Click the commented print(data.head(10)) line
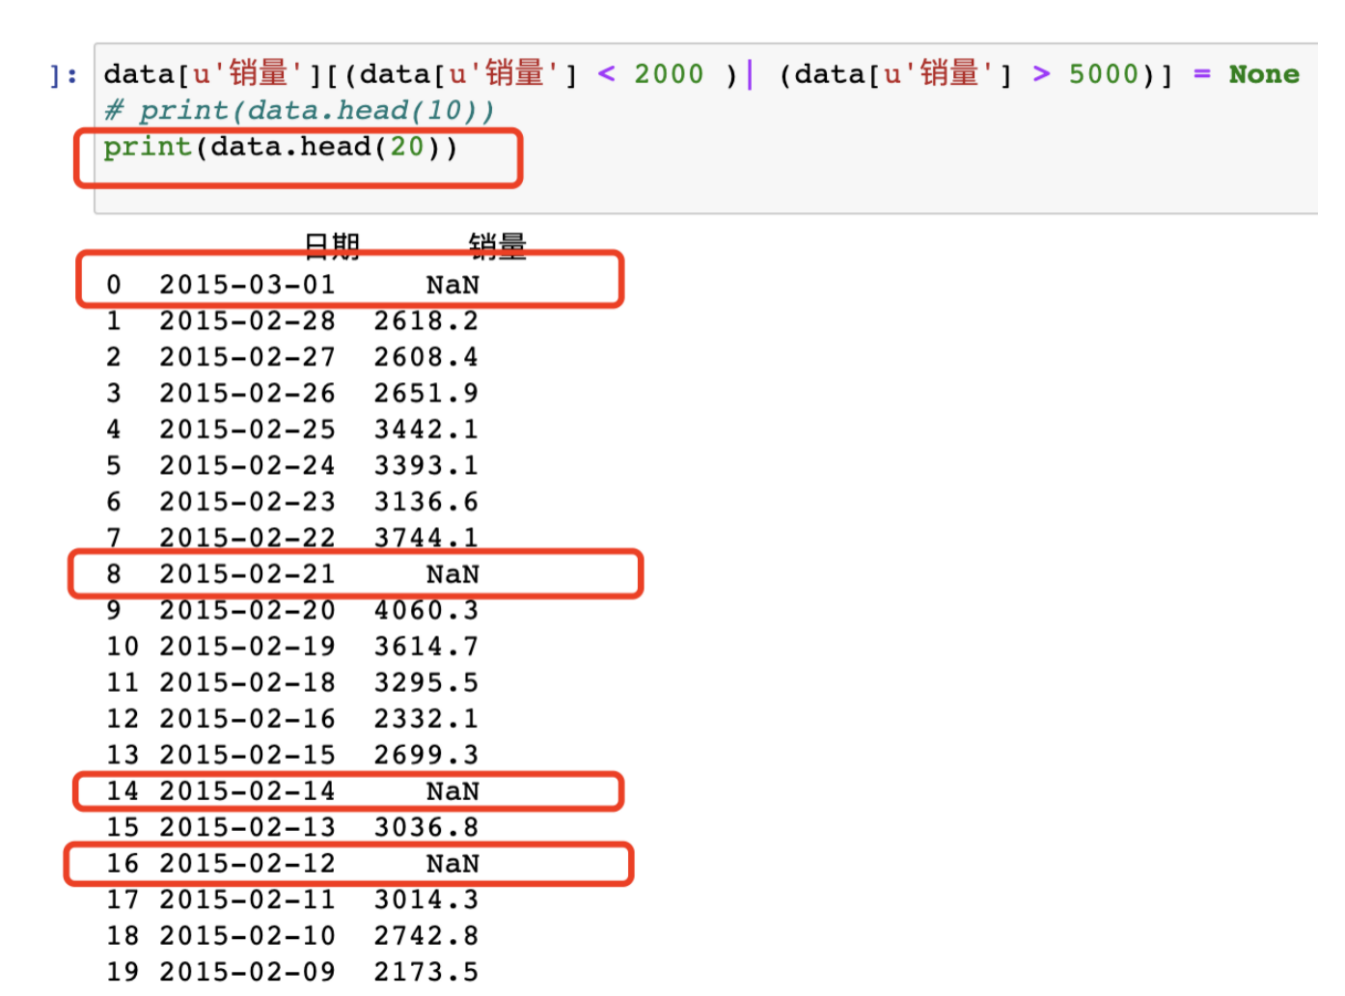Screen dimensions: 1345x996 click(299, 109)
